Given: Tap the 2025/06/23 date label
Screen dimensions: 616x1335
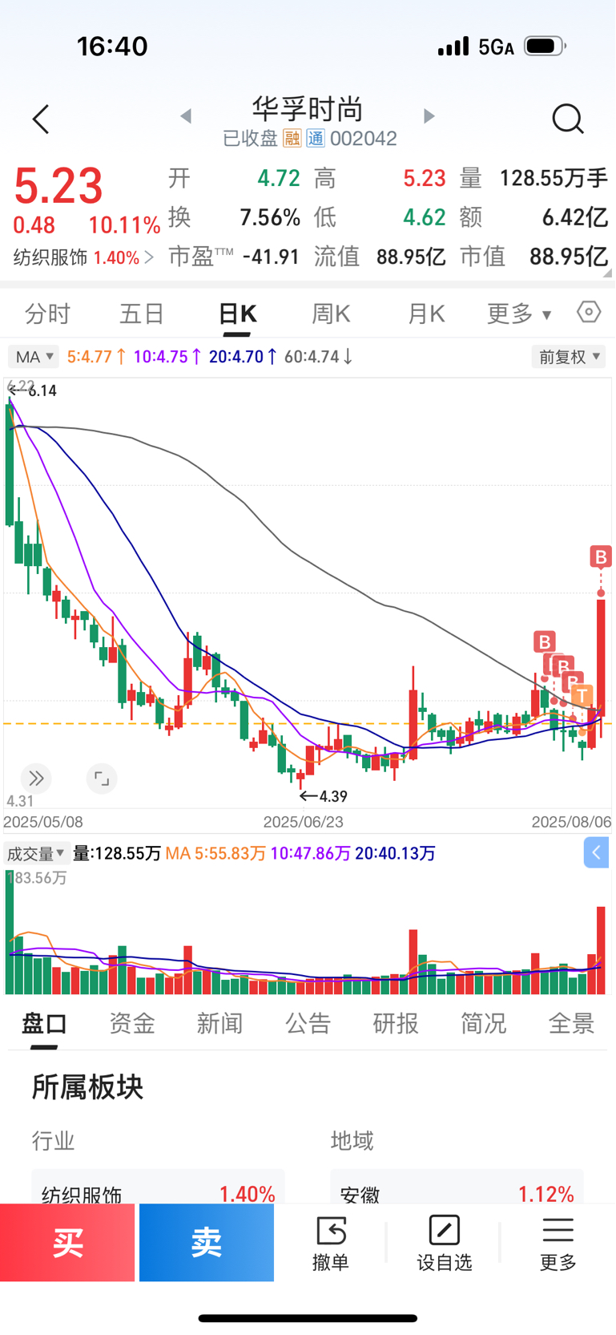Looking at the screenshot, I should (304, 822).
